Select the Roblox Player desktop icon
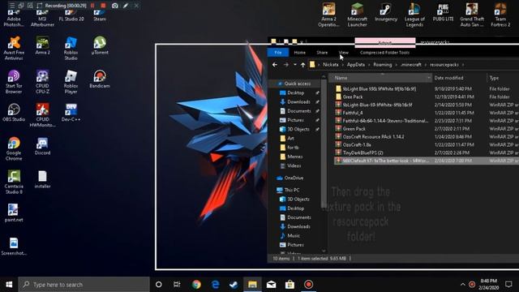 coord(71,82)
